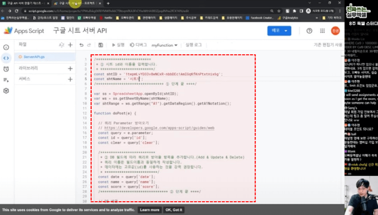Open the 유용한페이지 bookmark folder
The height and width of the screenshot is (215, 378).
tap(232, 18)
